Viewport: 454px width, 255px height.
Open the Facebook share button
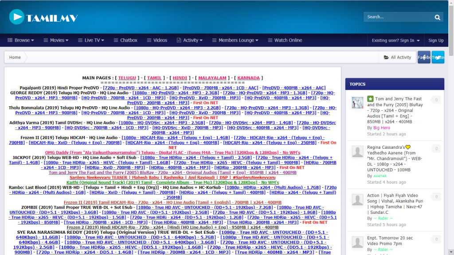coord(424,57)
